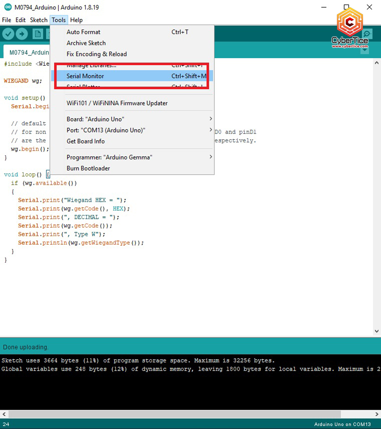Click the "Sketch uses 3664 bytes" console line
Image resolution: width=381 pixels, height=429 pixels.
pos(138,360)
